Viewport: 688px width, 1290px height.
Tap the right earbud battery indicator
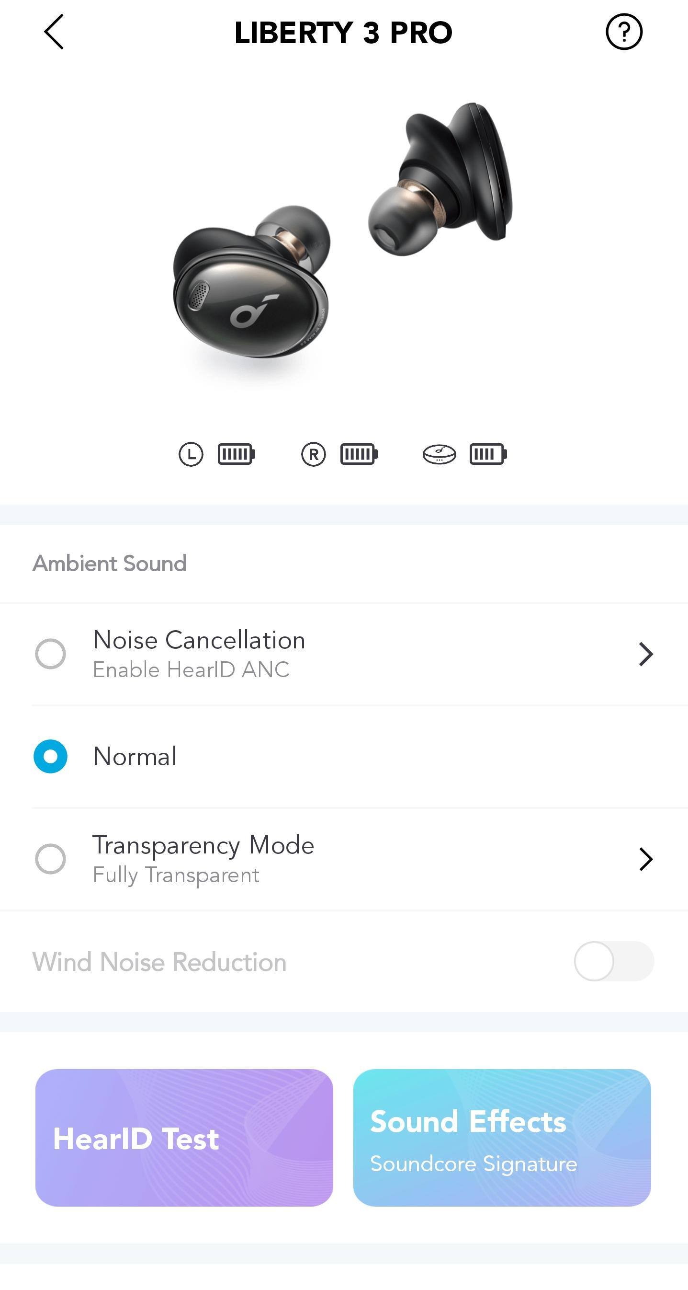[359, 454]
